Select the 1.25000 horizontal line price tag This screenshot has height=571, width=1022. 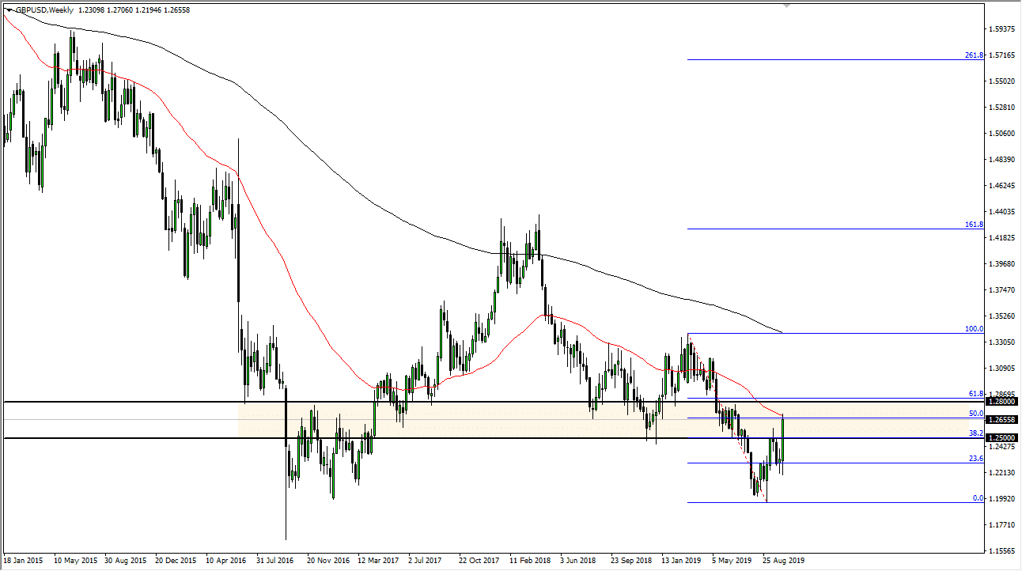click(1001, 438)
